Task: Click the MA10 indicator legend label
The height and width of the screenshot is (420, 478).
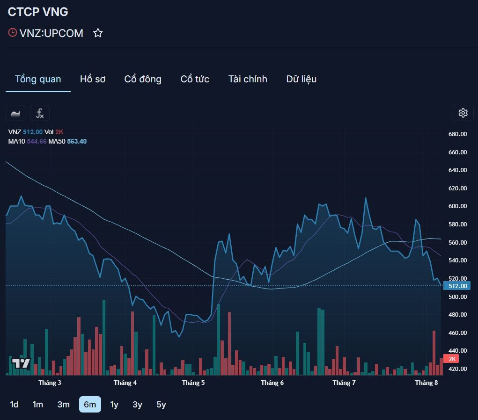Action: coord(17,141)
